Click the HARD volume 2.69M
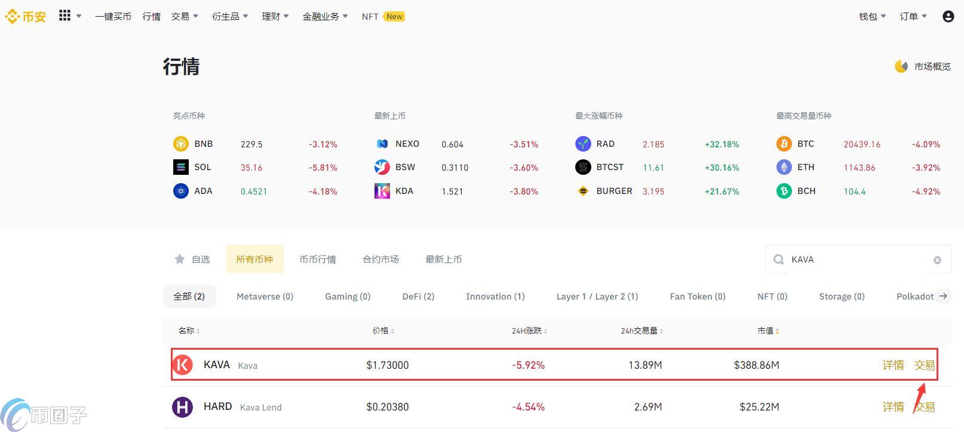Viewport: 964px width, 432px height. coord(648,407)
